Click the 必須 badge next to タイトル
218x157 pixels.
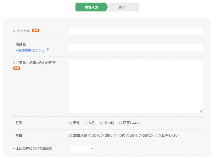[35, 31]
